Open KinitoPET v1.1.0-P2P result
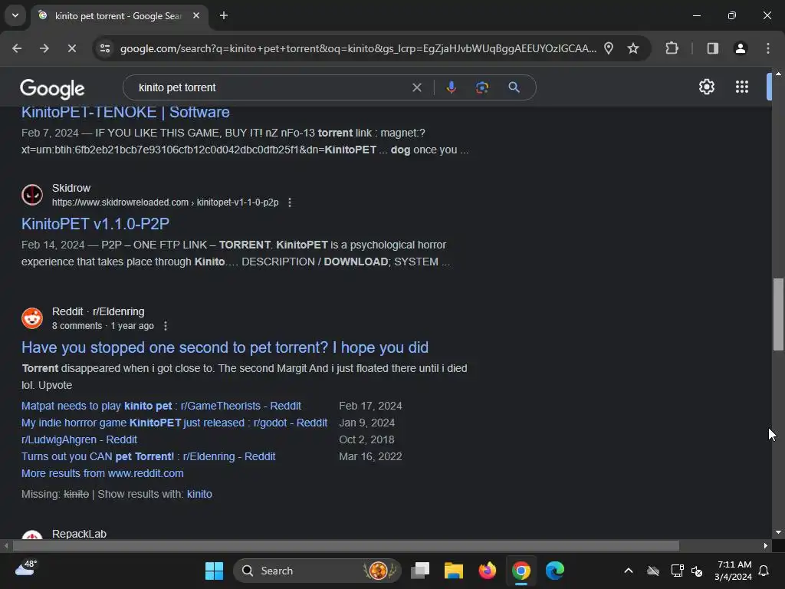This screenshot has width=785, height=589. tap(95, 224)
